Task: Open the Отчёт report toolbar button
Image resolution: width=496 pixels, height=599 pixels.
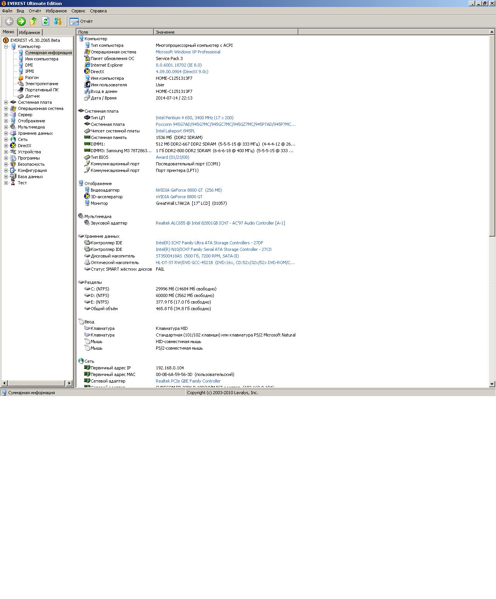Action: (x=81, y=22)
